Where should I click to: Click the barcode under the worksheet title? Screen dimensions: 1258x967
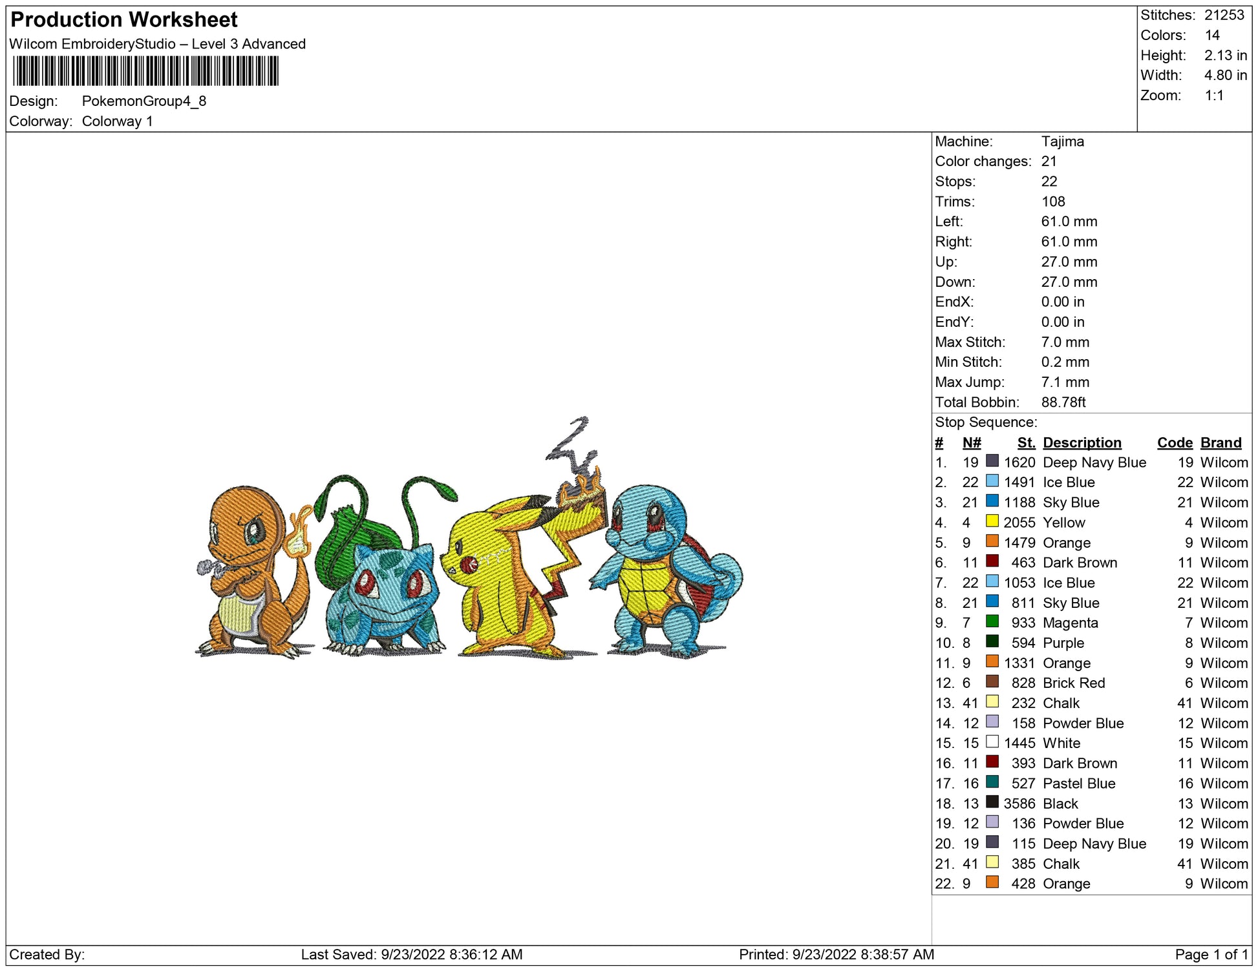[x=145, y=71]
